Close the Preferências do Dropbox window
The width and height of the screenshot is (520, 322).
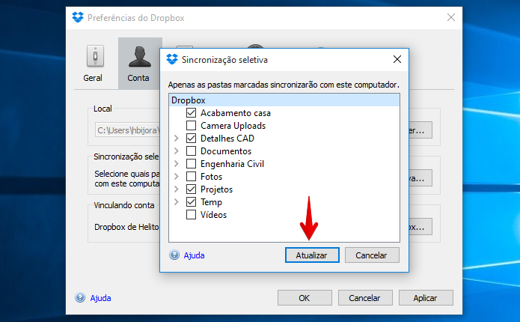pyautogui.click(x=450, y=17)
